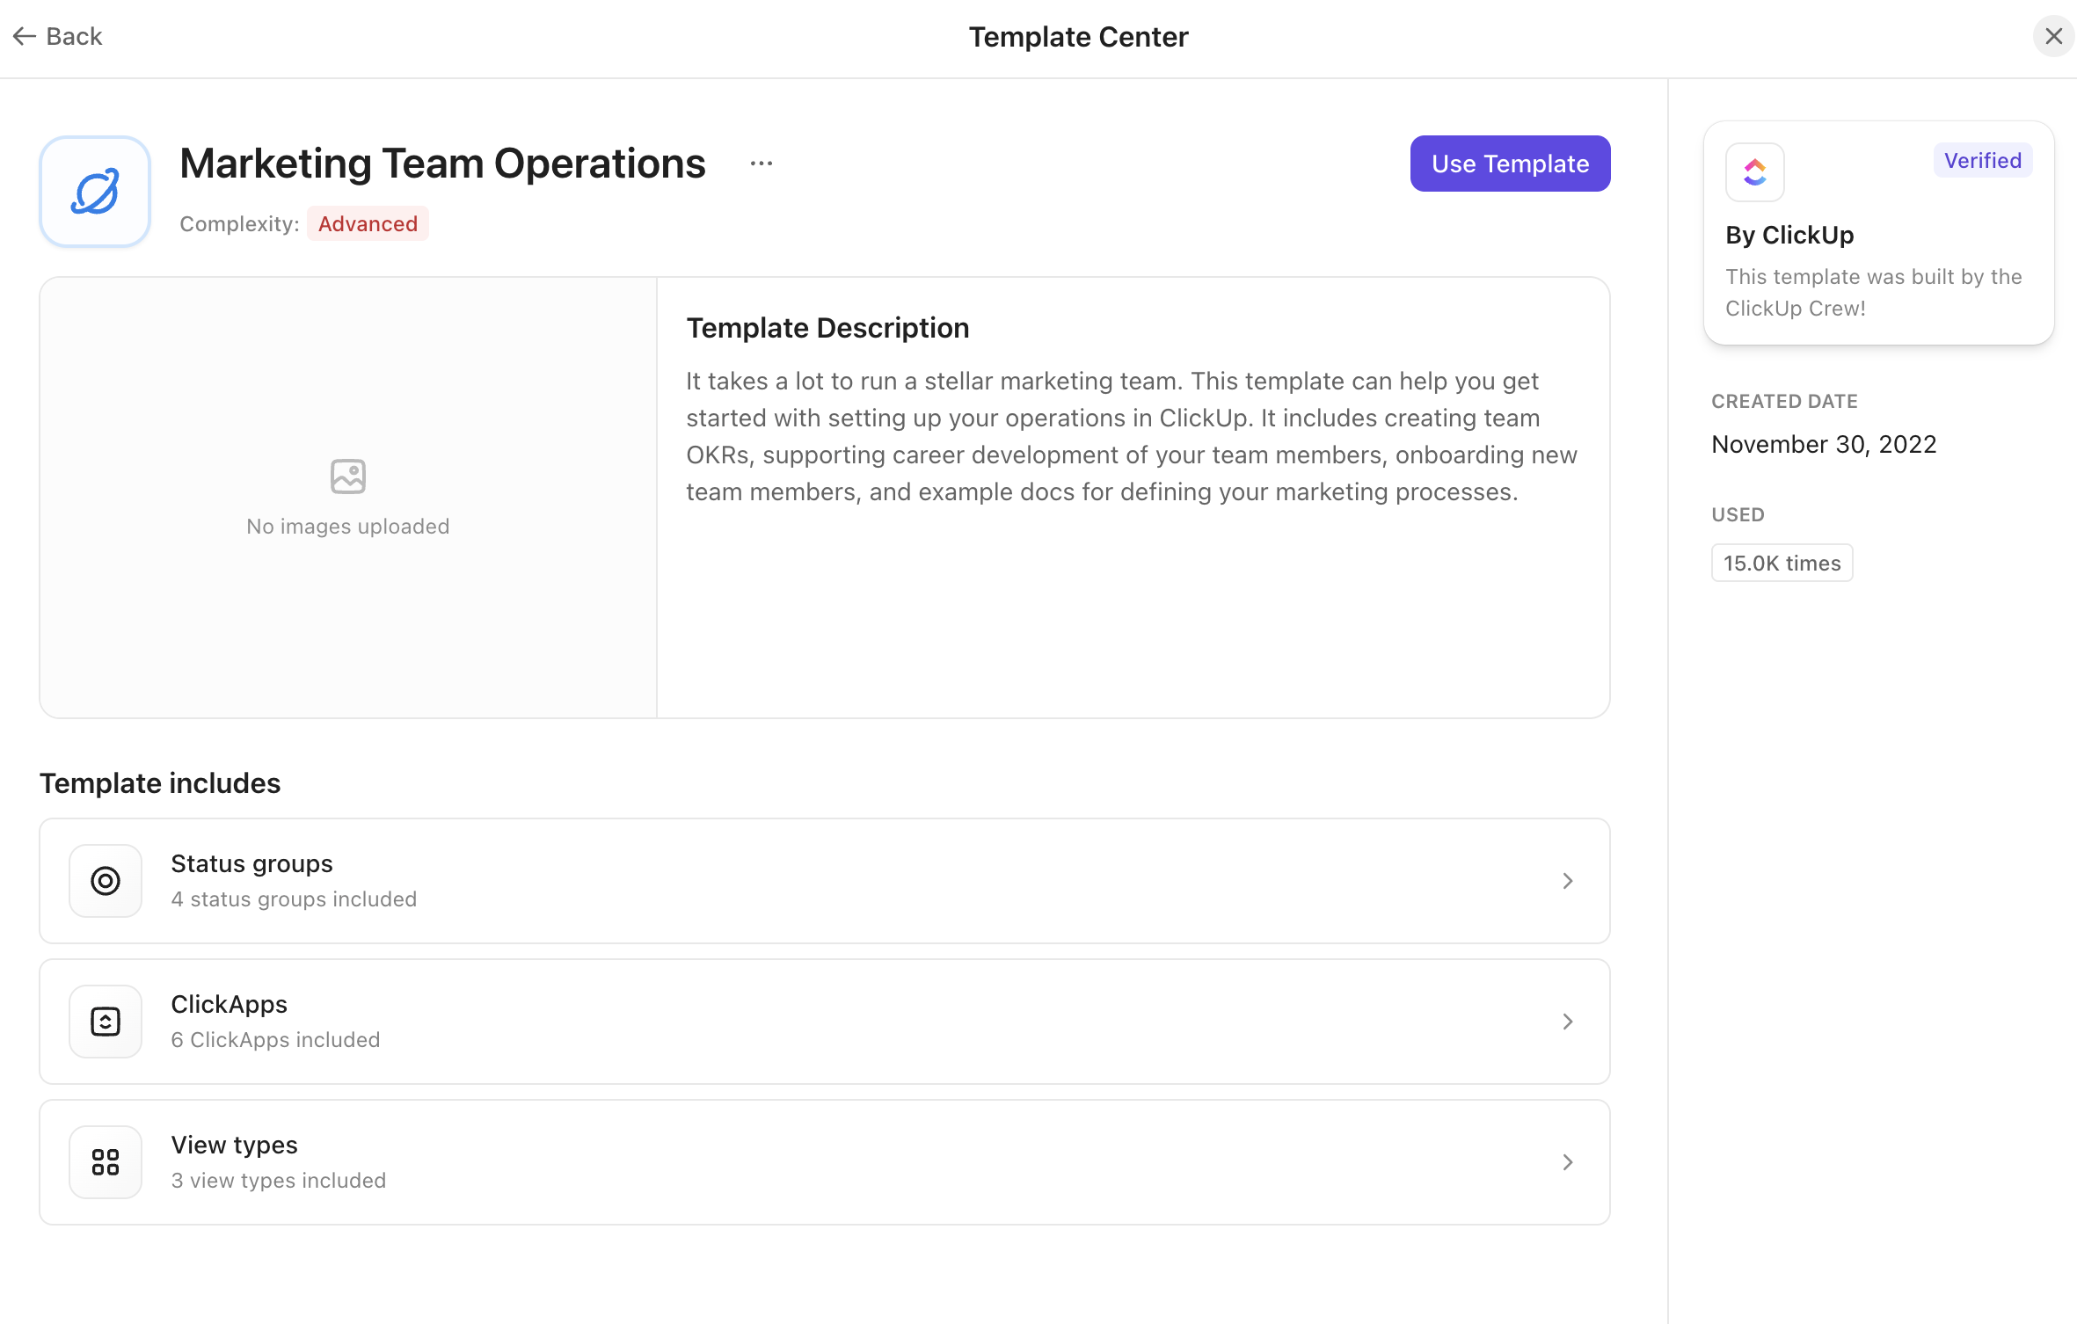The height and width of the screenshot is (1324, 2077).
Task: Click the By ClickUp link
Action: point(1789,235)
